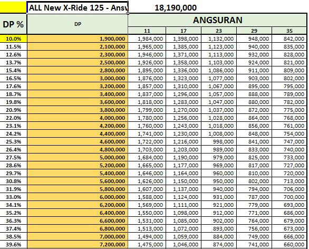Screen dimensions: 309x249
Task: Select the ANGSURAN header cell
Action: [217, 20]
